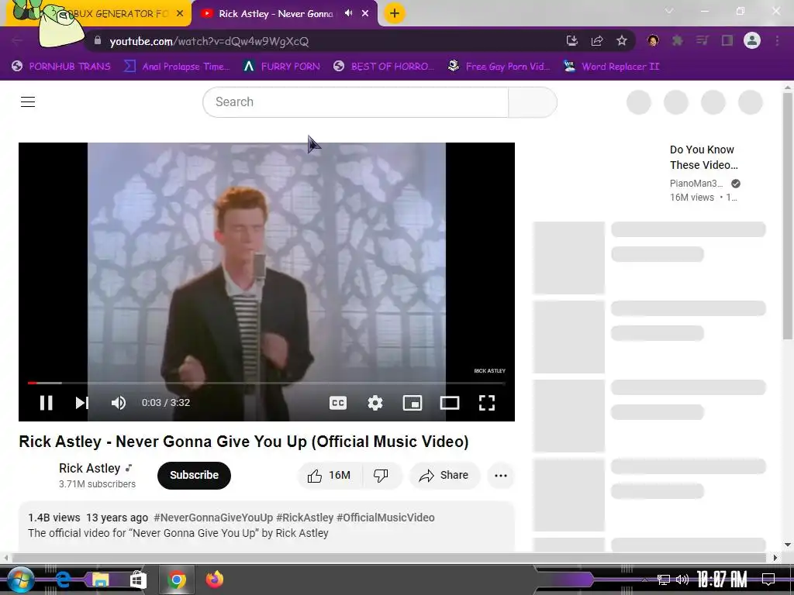Pause the video playback
The image size is (794, 595).
(46, 403)
